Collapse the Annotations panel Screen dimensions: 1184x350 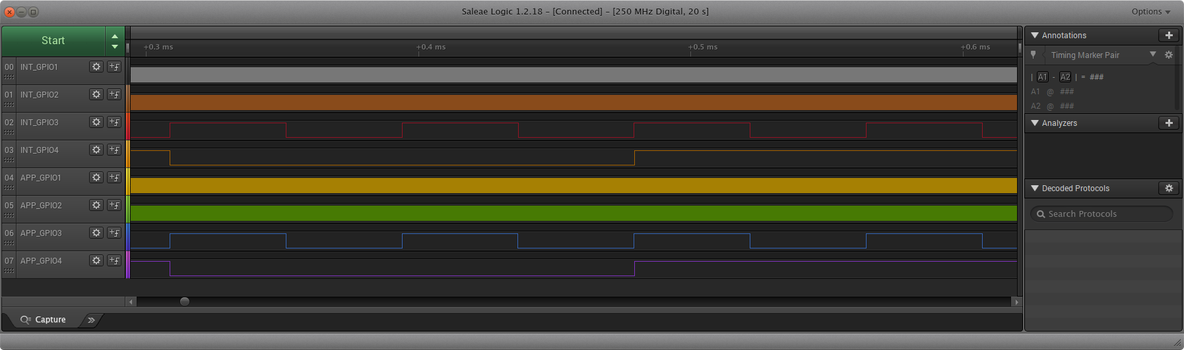pyautogui.click(x=1035, y=36)
